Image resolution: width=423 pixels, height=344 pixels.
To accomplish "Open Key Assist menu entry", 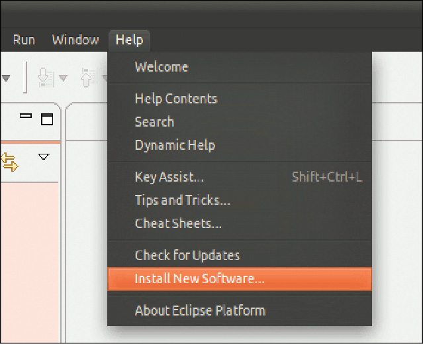I will [169, 177].
